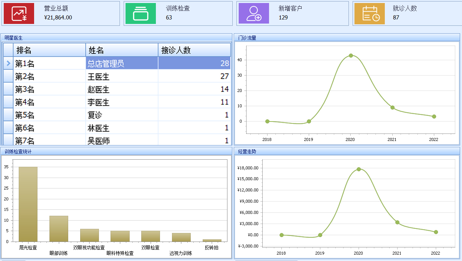
Task: Click the 2022 point in 门诊流量 chart
Action: tap(434, 116)
